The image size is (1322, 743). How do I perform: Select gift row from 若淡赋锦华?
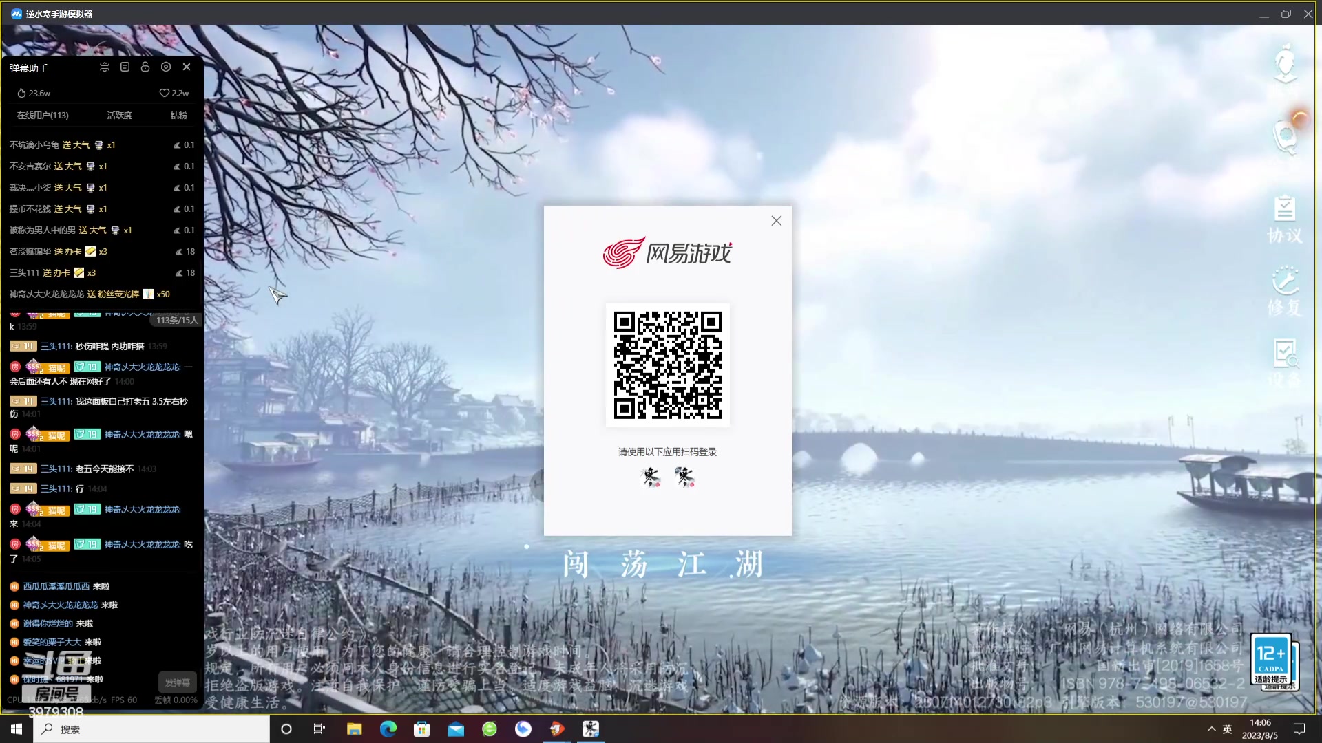[x=102, y=251]
